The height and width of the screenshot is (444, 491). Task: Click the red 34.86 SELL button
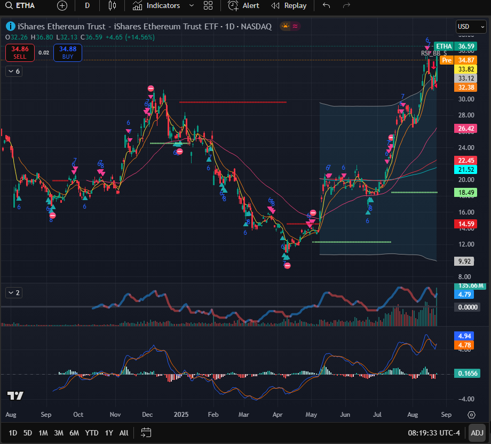(x=20, y=52)
